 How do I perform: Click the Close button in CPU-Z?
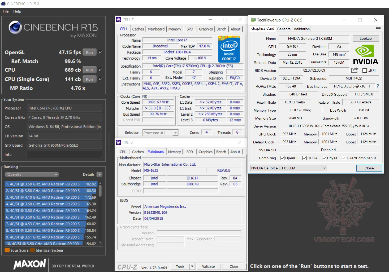[x=234, y=266]
